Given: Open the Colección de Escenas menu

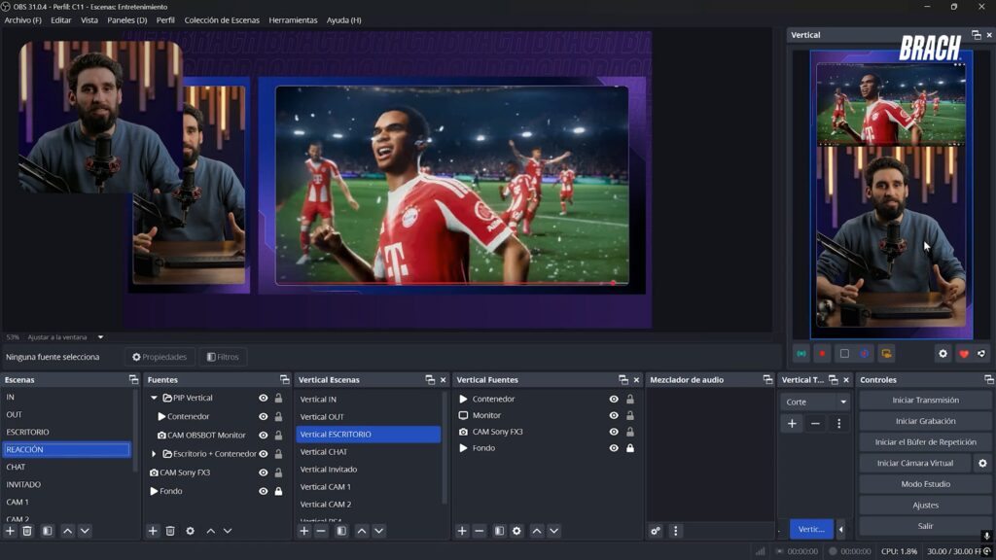Looking at the screenshot, I should tap(221, 20).
